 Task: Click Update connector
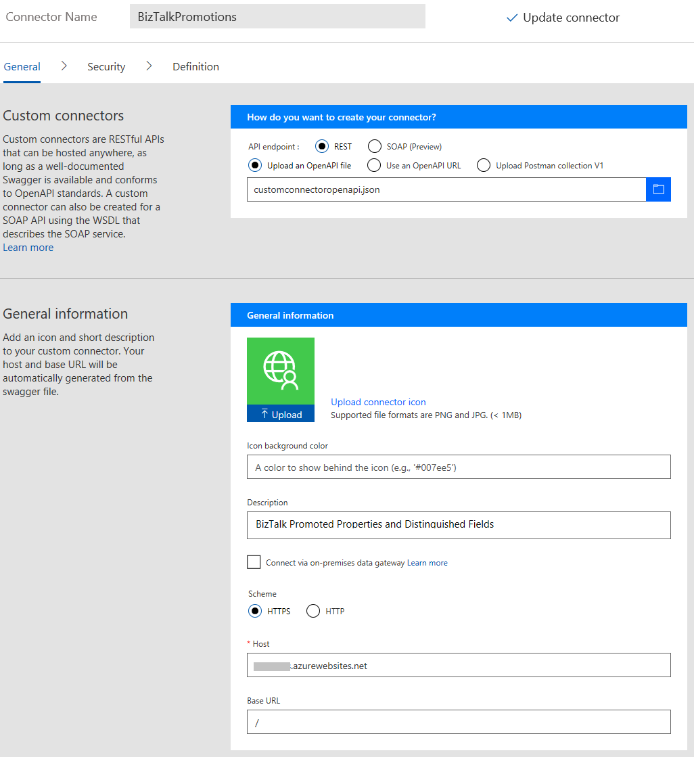563,18
